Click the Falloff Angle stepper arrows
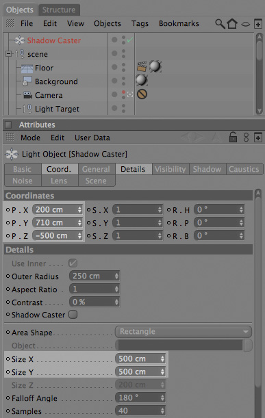 tap(162, 398)
